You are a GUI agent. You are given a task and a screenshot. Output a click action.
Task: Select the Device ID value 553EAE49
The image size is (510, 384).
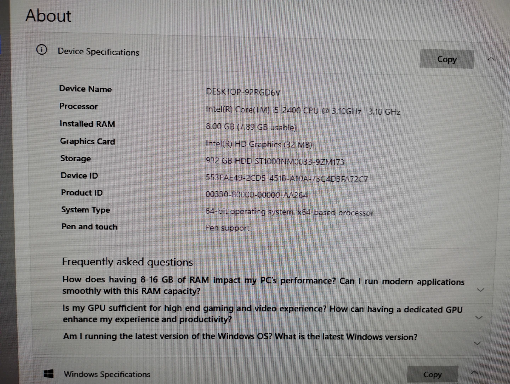(287, 178)
